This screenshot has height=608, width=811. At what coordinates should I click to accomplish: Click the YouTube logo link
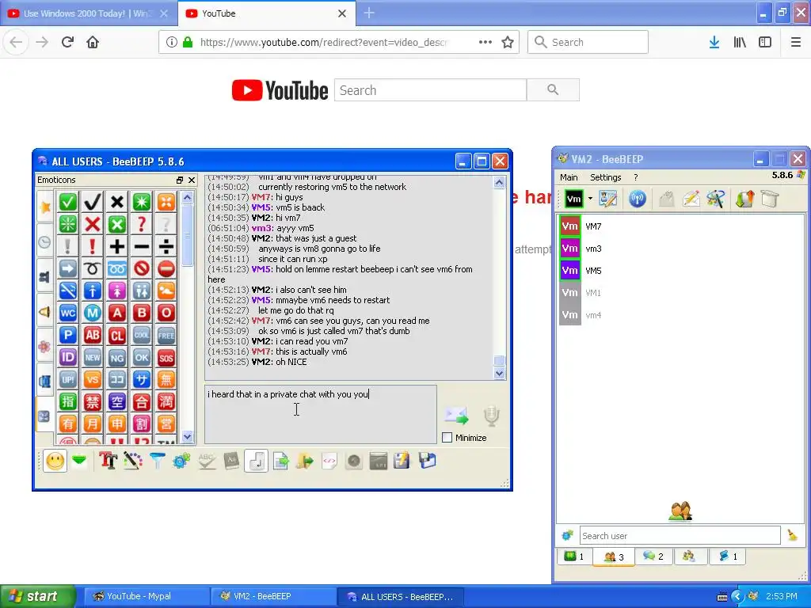coord(280,90)
